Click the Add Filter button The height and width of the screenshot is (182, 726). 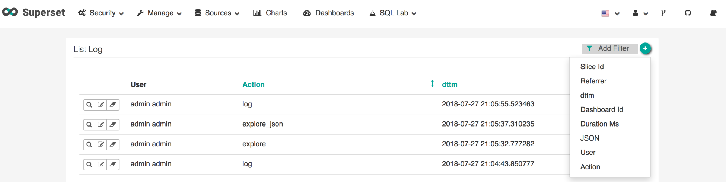pos(609,48)
